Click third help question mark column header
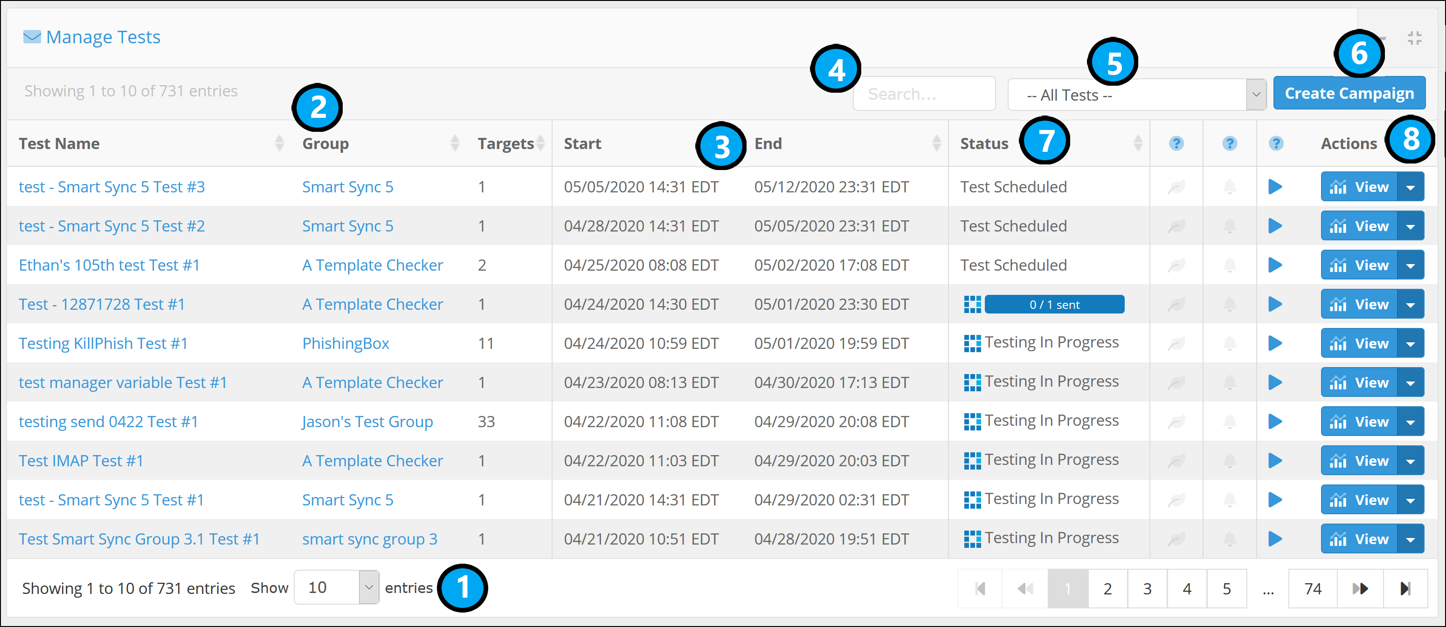1446x627 pixels. (1275, 143)
